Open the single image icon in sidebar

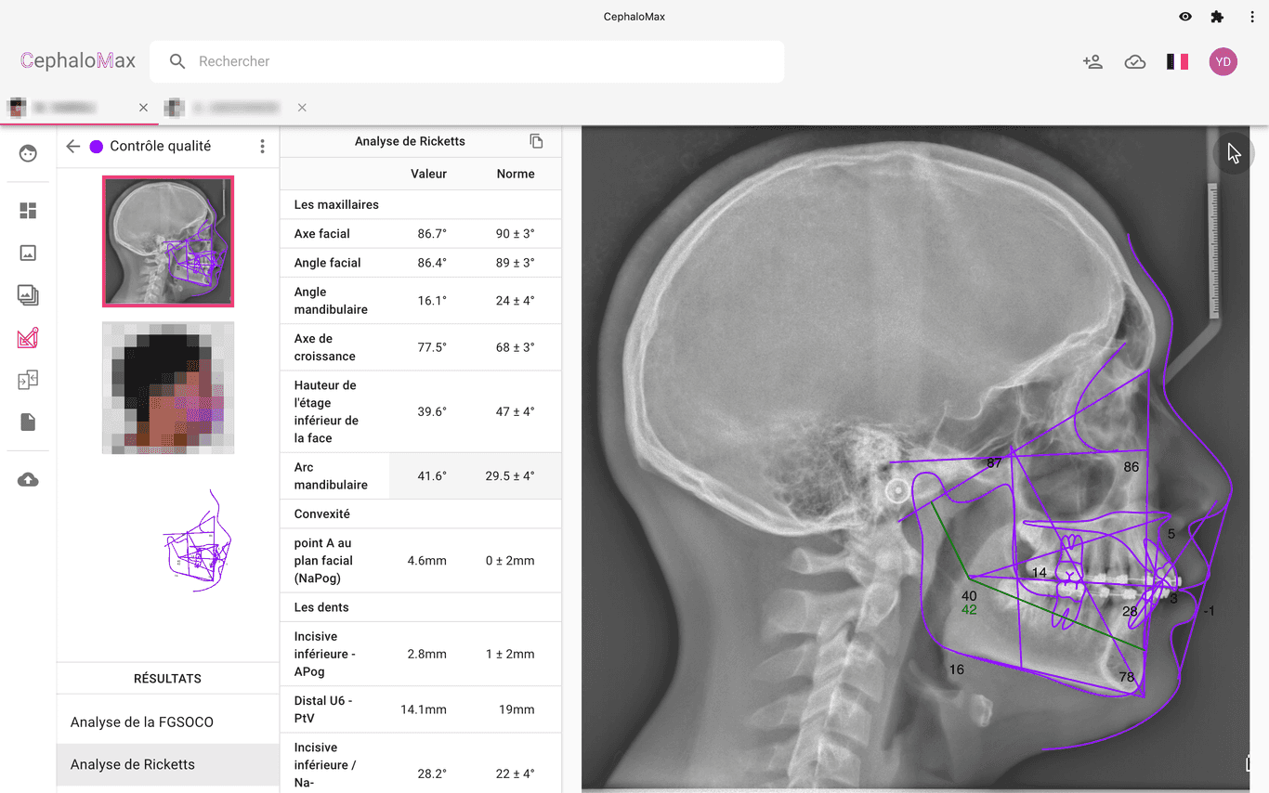tap(28, 253)
